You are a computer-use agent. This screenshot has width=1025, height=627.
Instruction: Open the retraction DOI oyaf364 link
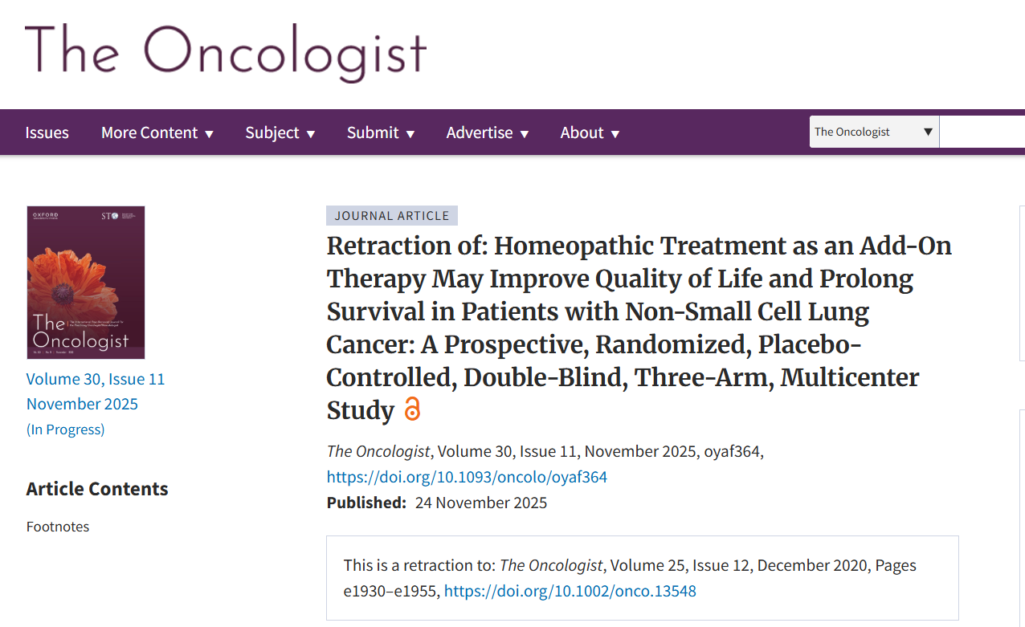coord(467,477)
